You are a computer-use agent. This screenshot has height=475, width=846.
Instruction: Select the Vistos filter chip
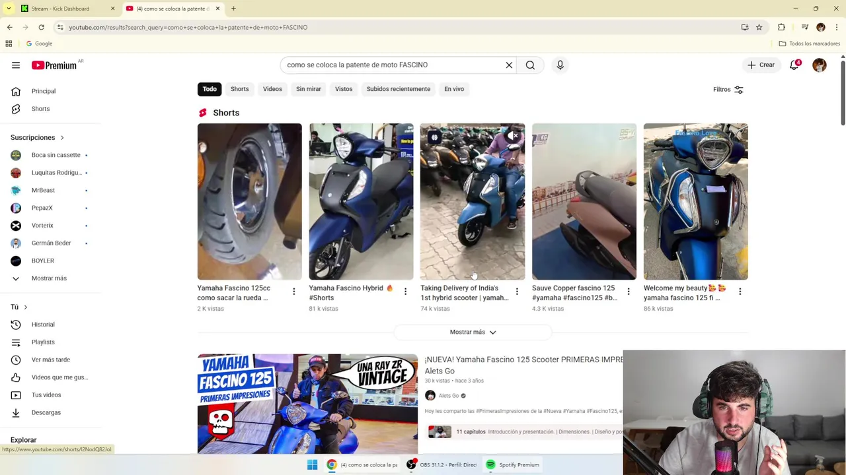[x=344, y=89]
